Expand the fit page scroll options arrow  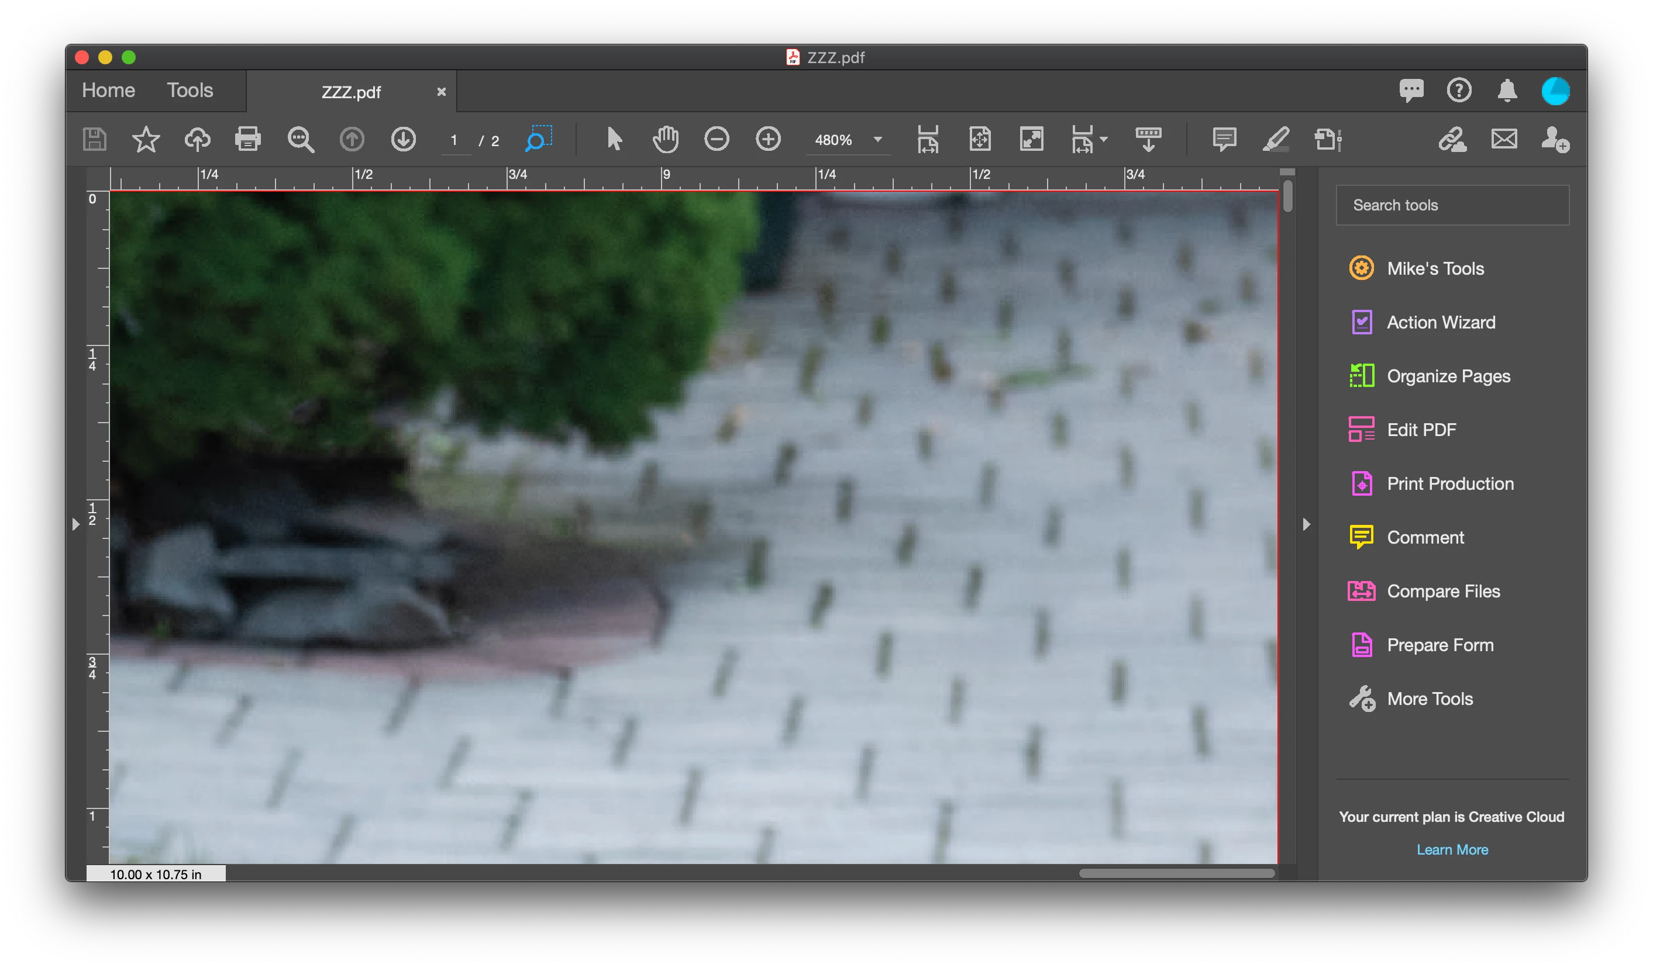1104,140
